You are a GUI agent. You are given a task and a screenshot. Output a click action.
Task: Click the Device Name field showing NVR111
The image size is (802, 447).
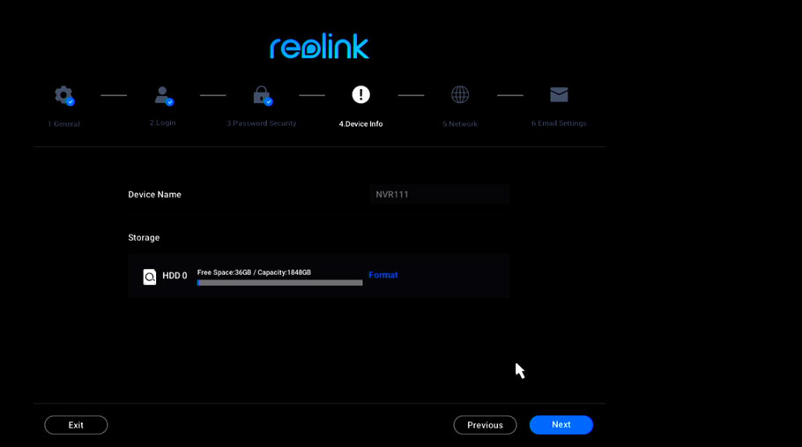[439, 195]
